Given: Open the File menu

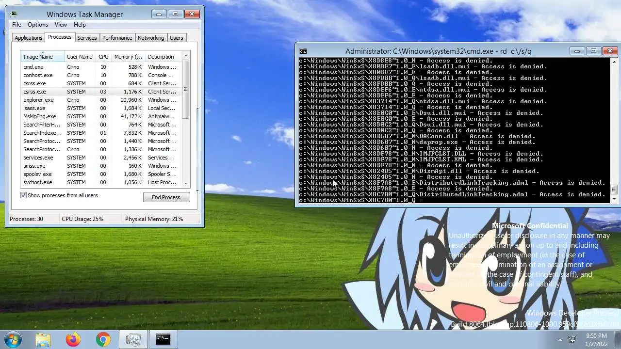Looking at the screenshot, I should coord(16,25).
